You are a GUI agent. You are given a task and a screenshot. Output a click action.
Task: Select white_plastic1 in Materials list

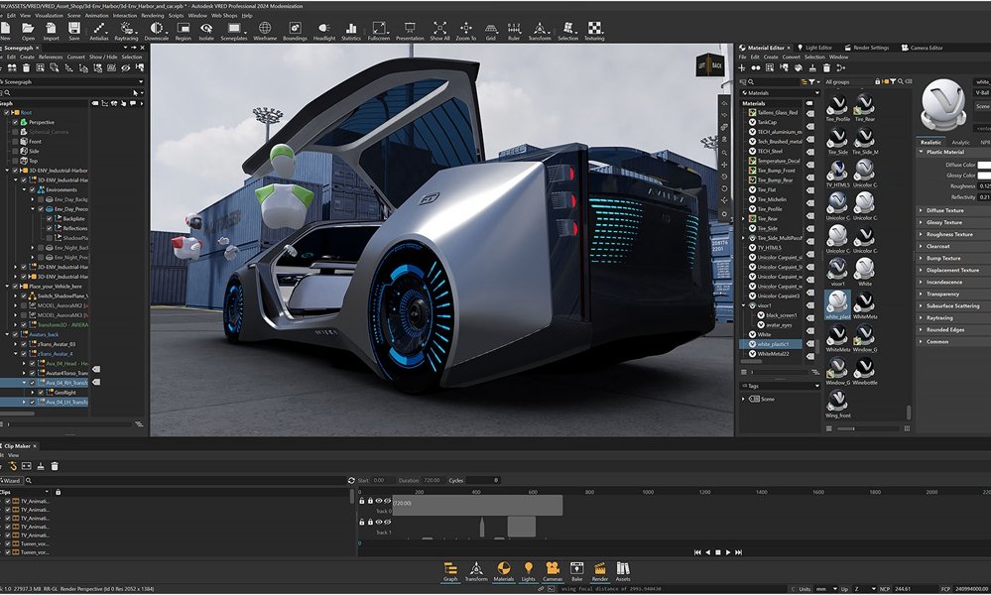(x=772, y=344)
